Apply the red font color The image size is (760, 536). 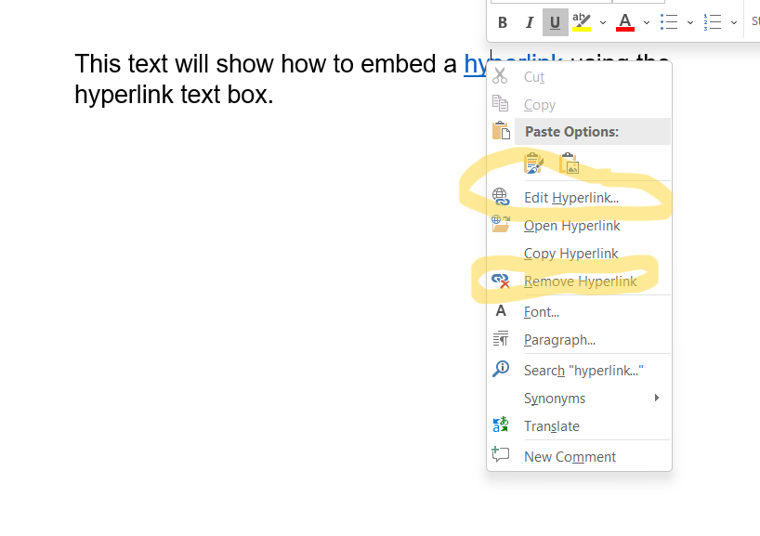pos(625,22)
